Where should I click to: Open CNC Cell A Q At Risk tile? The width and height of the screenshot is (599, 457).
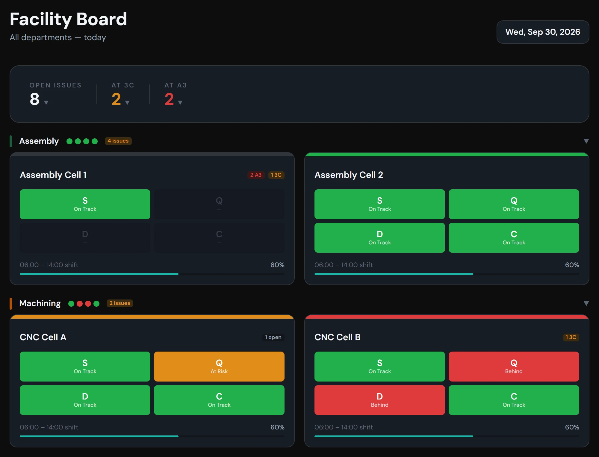219,367
